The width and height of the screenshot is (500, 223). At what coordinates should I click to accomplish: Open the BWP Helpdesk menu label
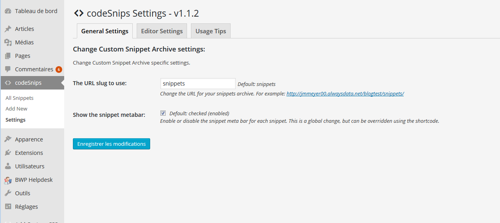34,180
